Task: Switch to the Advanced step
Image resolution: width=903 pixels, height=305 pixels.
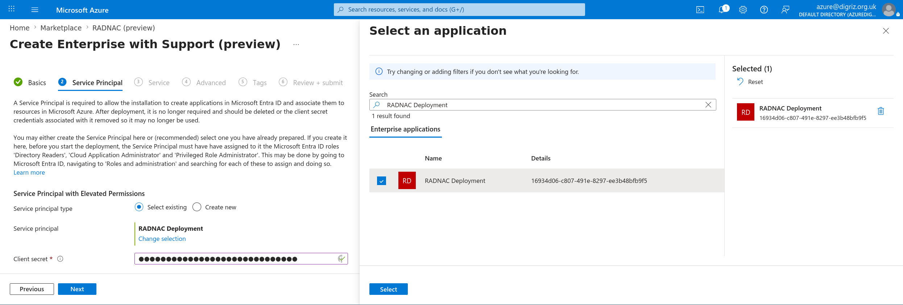Action: point(204,83)
